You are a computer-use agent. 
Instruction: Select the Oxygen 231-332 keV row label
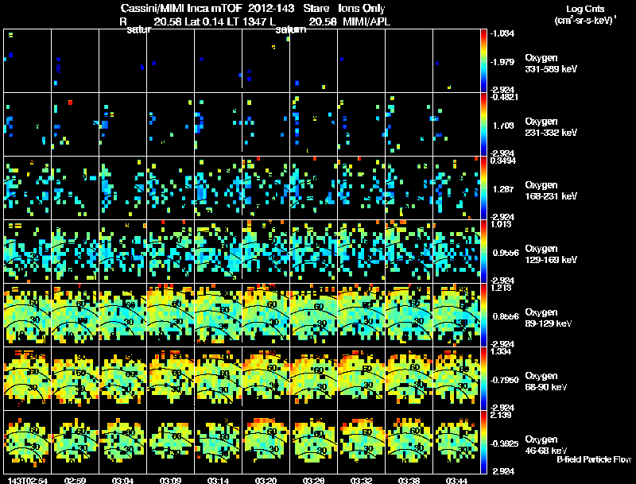click(x=551, y=127)
